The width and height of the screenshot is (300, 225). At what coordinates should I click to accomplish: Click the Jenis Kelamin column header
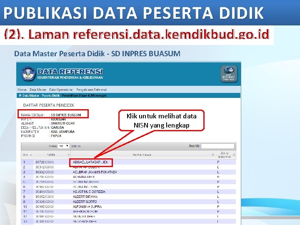225,155
